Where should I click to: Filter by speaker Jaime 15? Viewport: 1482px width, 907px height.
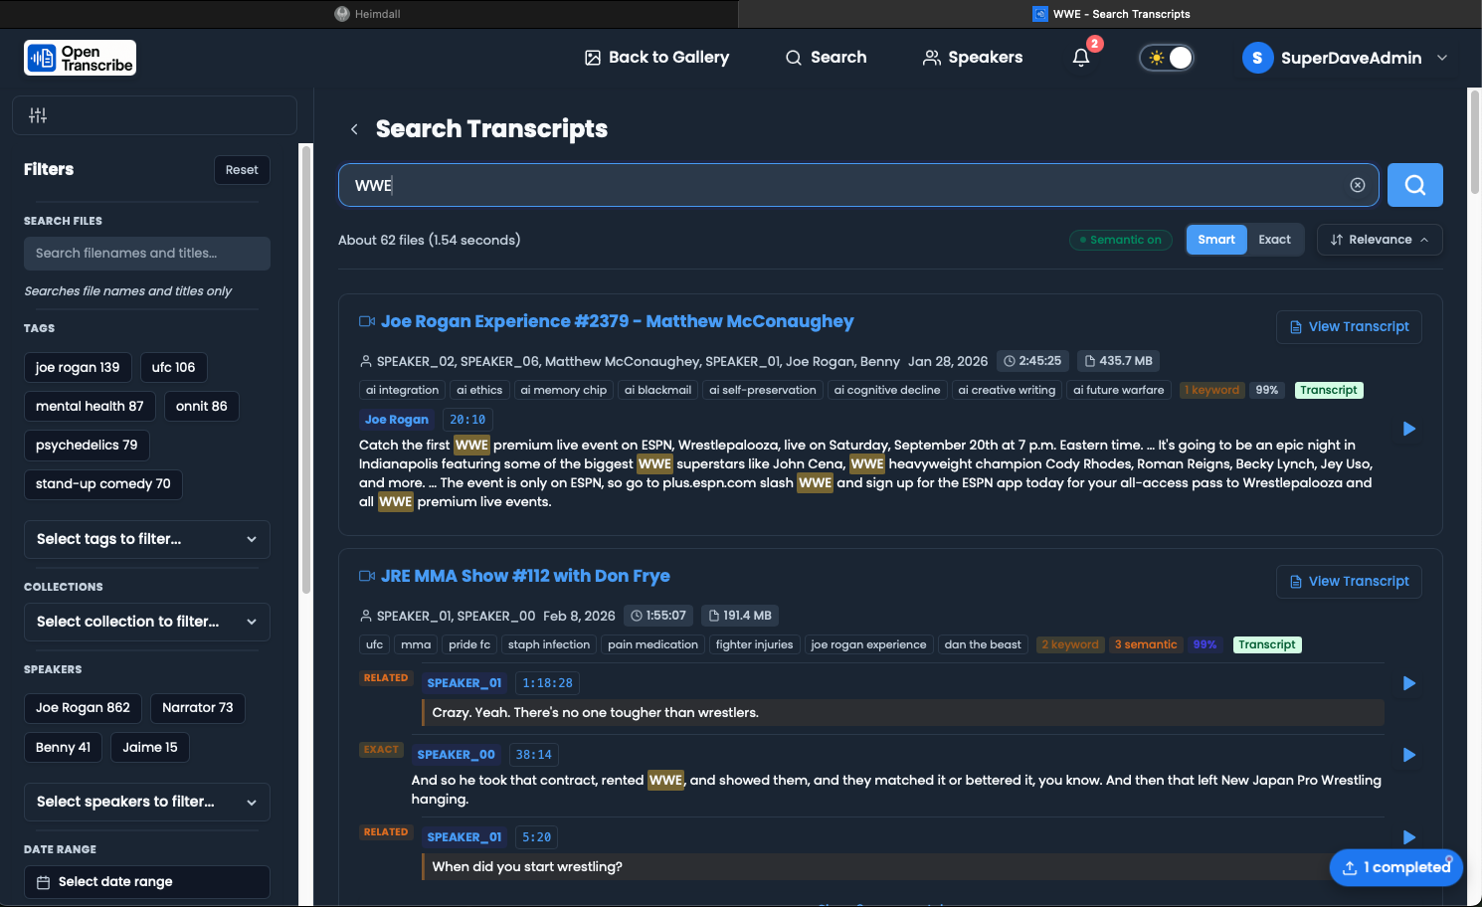pos(150,747)
